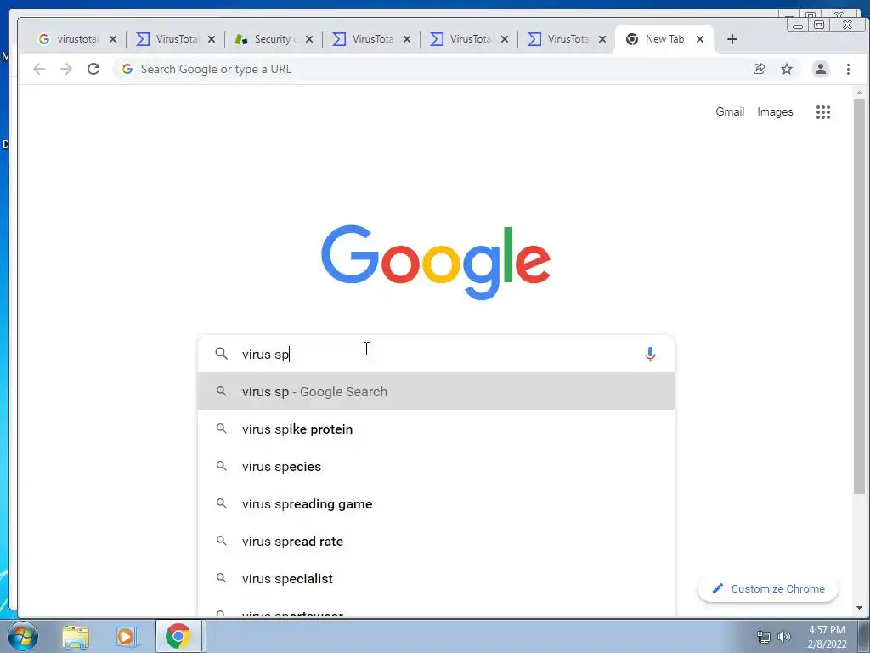Choose 'virus spread rate' suggestion
The image size is (870, 653).
click(x=436, y=542)
